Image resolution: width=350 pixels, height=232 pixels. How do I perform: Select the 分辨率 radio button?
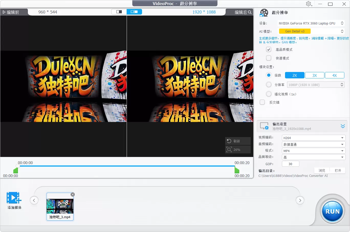click(x=269, y=84)
